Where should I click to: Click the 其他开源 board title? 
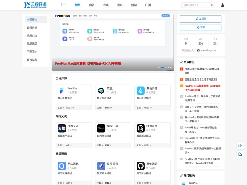(152, 88)
